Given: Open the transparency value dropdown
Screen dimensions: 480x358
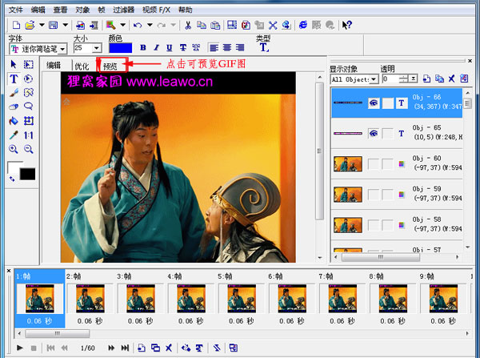Looking at the screenshot, I should pos(414,79).
